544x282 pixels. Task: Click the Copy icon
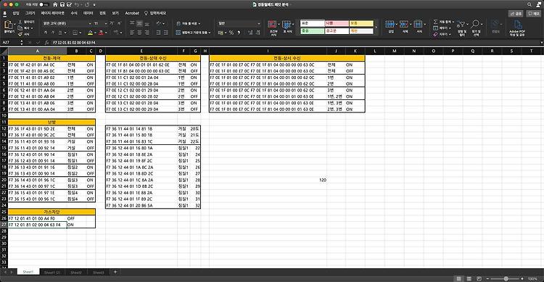pos(20,28)
